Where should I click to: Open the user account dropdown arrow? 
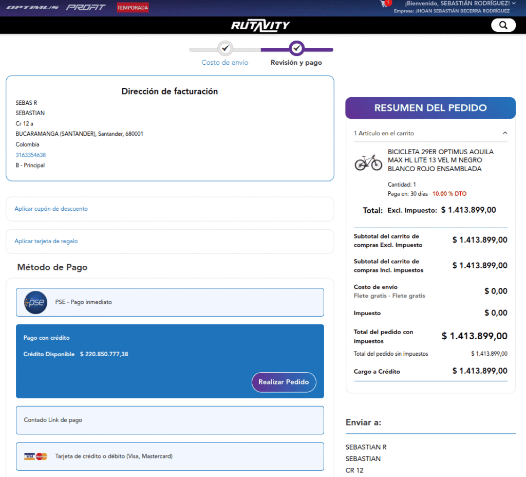coord(514,4)
